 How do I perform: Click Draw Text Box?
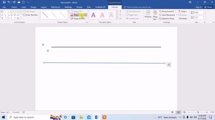tap(30, 15)
